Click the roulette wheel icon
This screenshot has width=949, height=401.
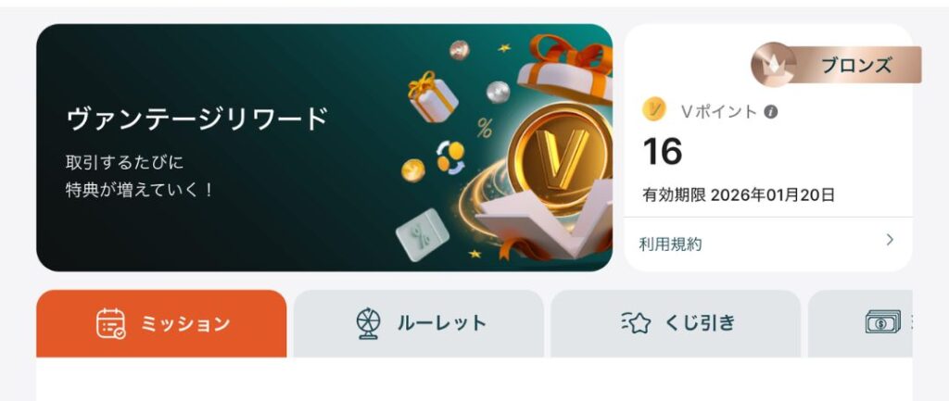[368, 323]
